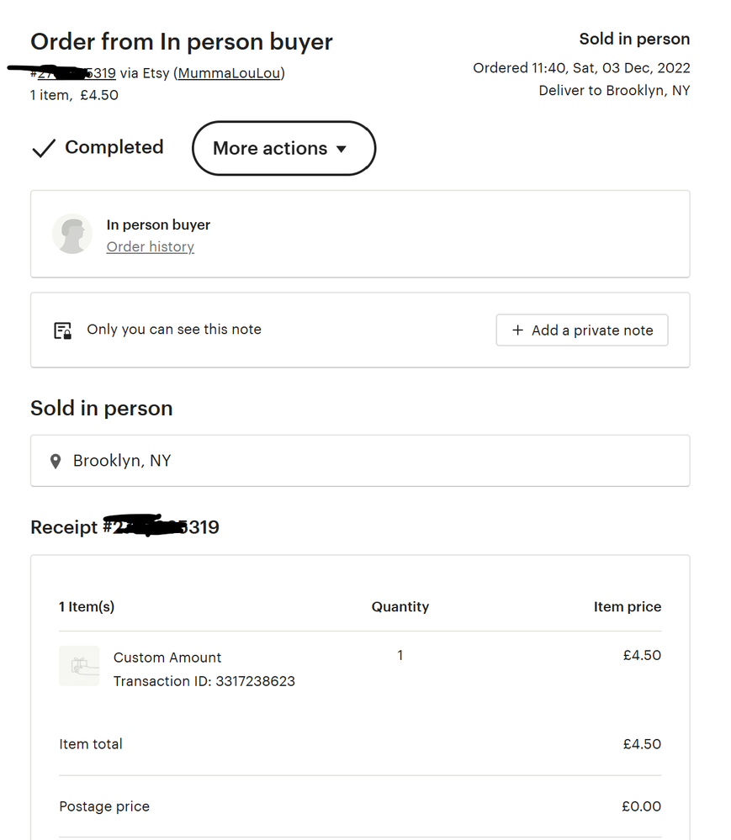Viewport: 731px width, 840px height.
Task: Click the Quantity column header
Action: (400, 606)
